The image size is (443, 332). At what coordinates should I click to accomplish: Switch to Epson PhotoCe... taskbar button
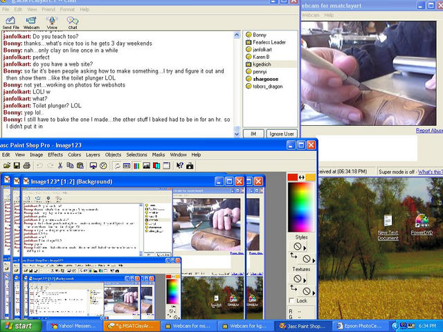(x=360, y=326)
